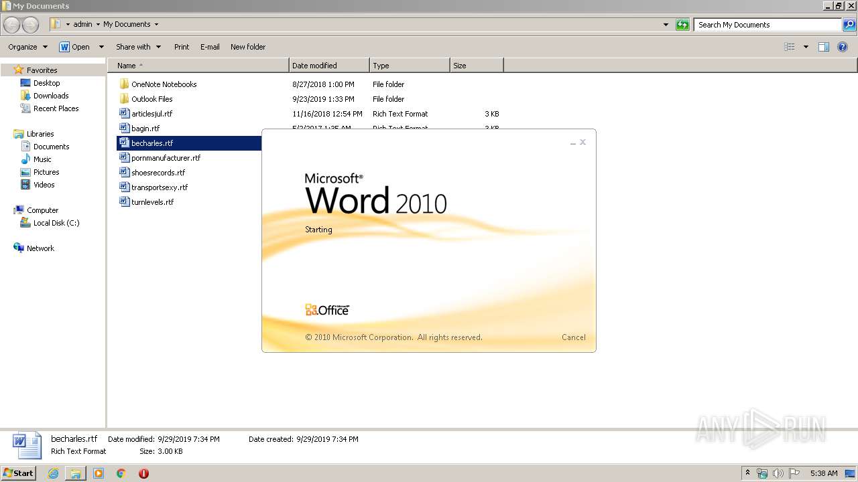Click the search magnifier icon
This screenshot has height=482, width=858.
pyautogui.click(x=849, y=25)
